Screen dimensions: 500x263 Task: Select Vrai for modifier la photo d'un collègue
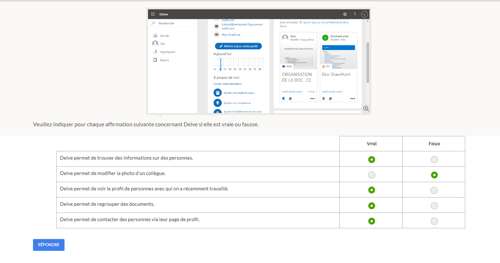point(372,175)
